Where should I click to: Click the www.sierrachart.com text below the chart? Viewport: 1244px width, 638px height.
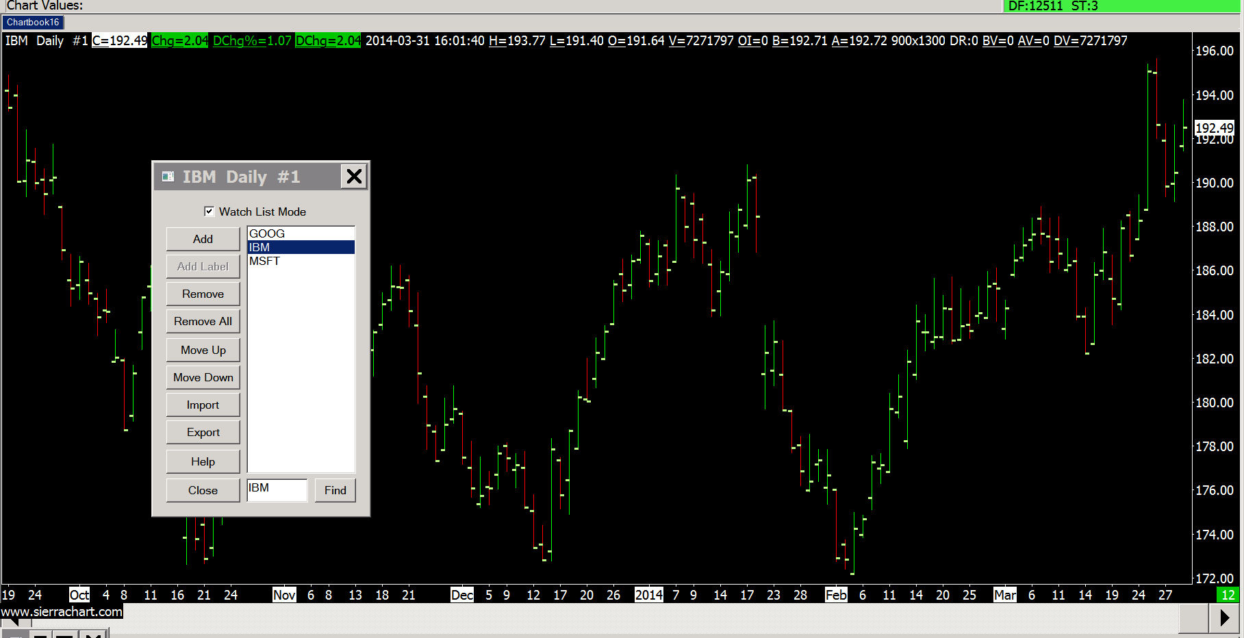click(62, 611)
